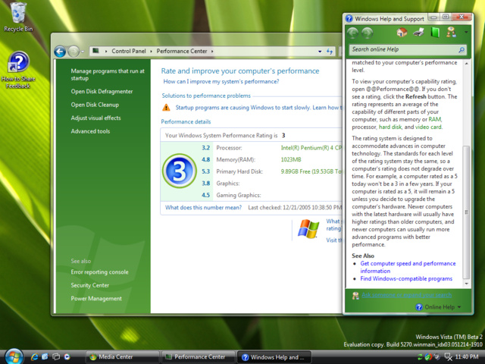
Task: Click the Help window vertical scrollbar thumb
Action: [467, 212]
